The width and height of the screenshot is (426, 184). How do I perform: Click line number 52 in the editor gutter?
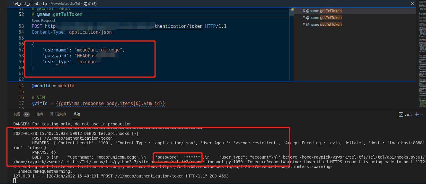tap(21, 14)
